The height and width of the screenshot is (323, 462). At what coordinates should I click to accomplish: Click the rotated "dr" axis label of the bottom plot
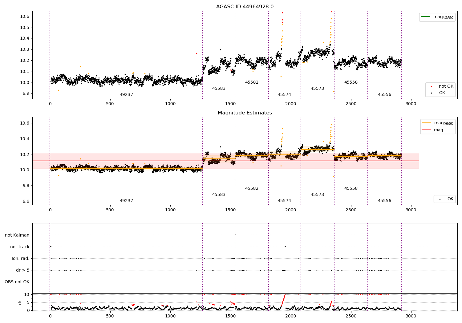[20, 302]
